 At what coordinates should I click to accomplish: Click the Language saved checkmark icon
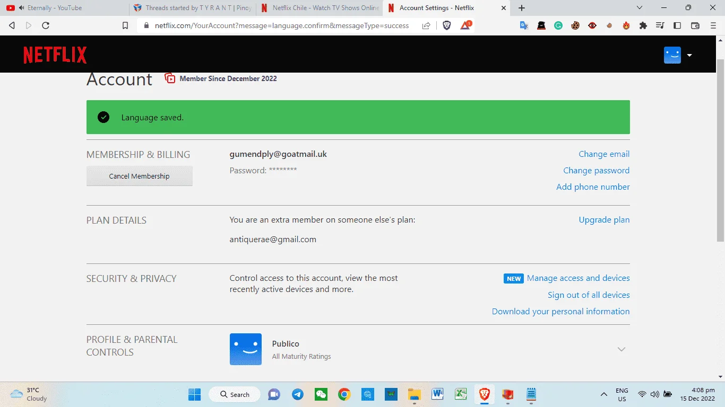[103, 117]
